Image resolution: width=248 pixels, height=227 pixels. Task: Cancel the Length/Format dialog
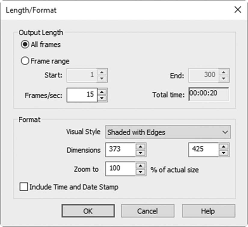(148, 211)
